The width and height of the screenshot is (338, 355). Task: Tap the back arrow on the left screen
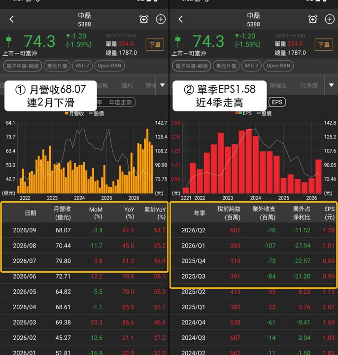click(x=12, y=19)
